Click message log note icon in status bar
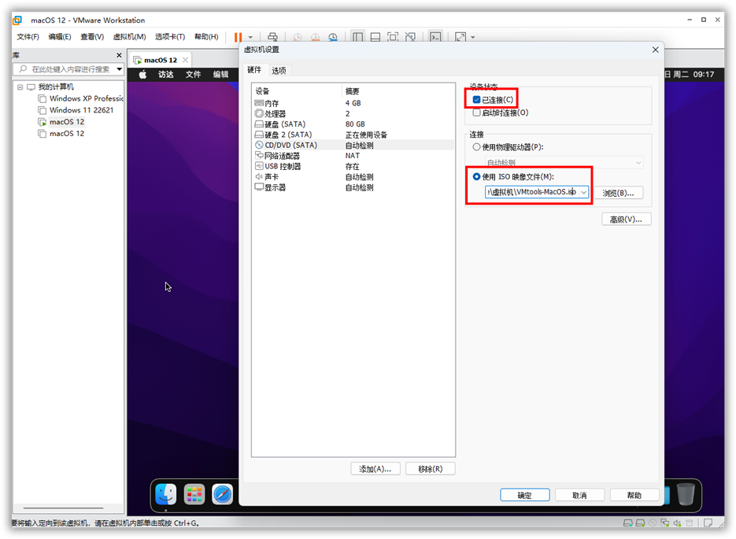 708,522
